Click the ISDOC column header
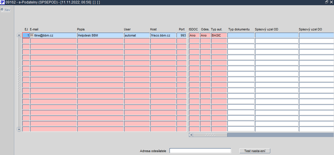 (x=193, y=29)
